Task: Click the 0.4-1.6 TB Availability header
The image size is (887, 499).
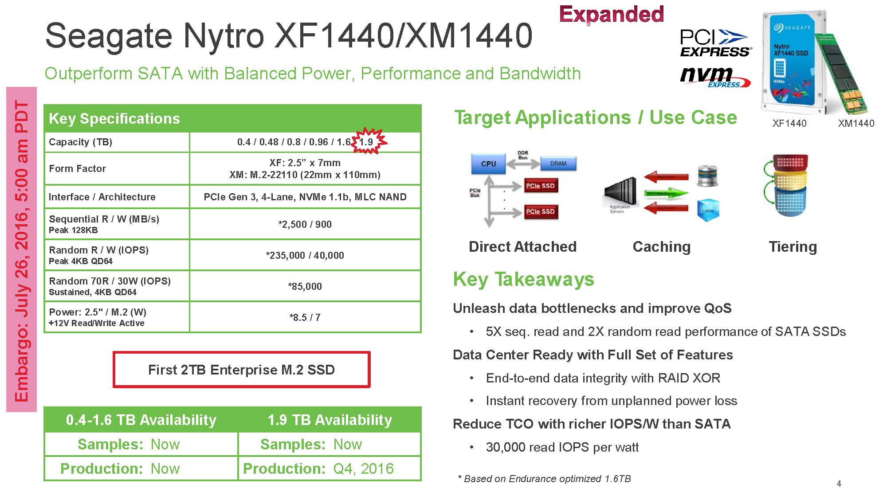Action: pos(141,420)
